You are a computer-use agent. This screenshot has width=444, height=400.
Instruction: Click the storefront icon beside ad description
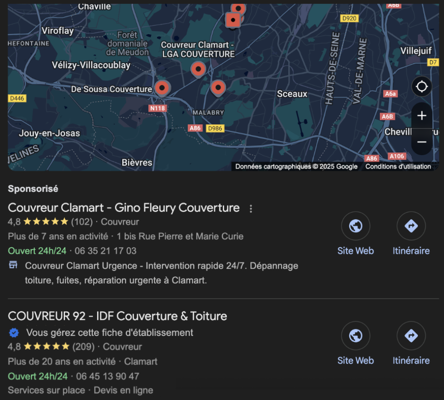[13, 265]
